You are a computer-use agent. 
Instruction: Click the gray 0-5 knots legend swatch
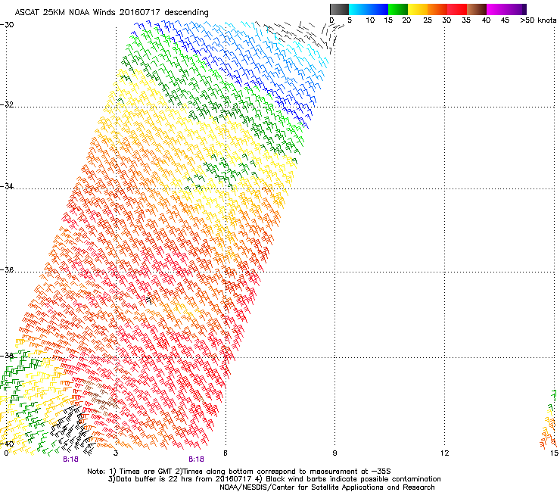click(339, 9)
